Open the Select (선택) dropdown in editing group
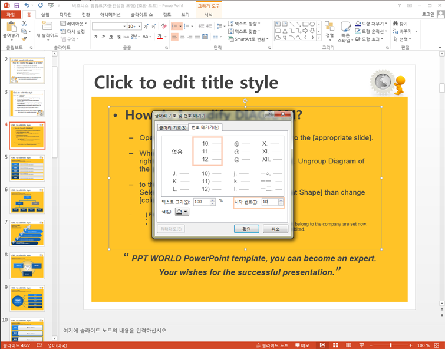Viewport: 445px width, 349px height. click(x=402, y=39)
